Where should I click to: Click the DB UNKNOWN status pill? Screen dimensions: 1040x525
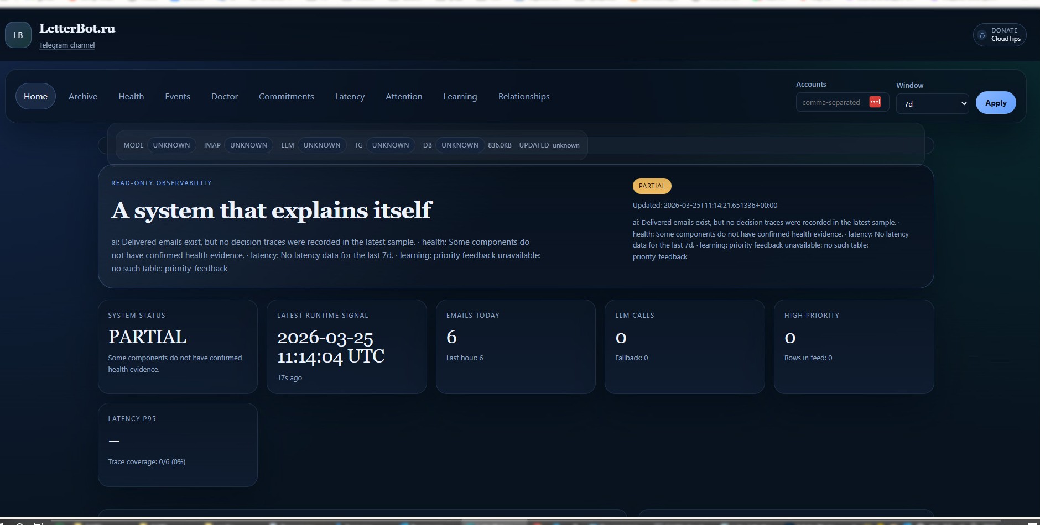coord(460,145)
